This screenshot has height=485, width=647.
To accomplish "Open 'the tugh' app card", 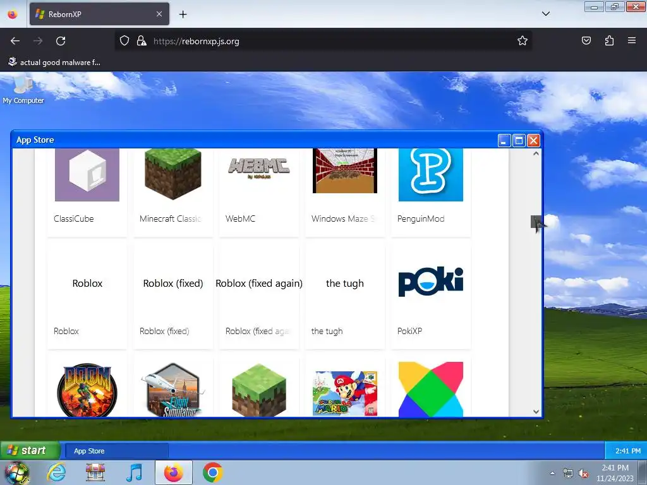I will 345,296.
